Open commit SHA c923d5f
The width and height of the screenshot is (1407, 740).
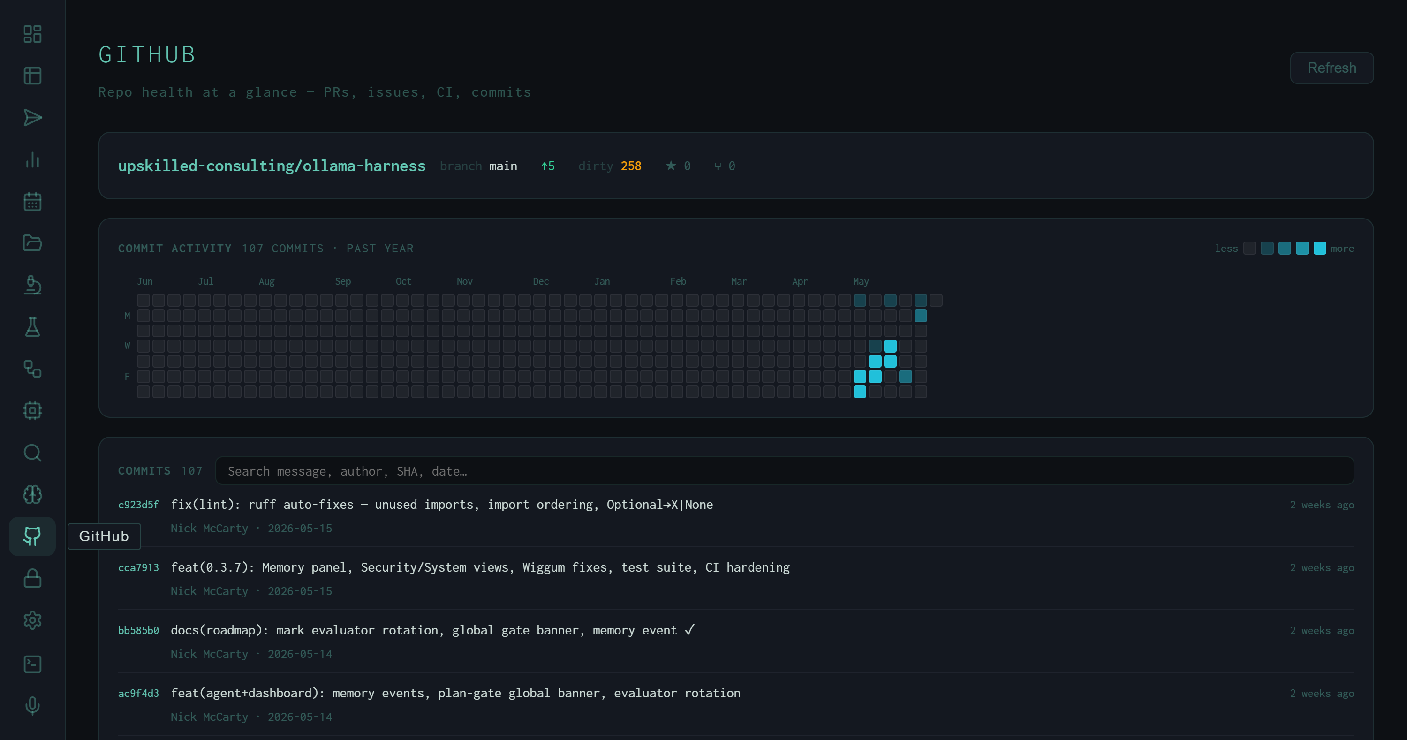pyautogui.click(x=138, y=505)
